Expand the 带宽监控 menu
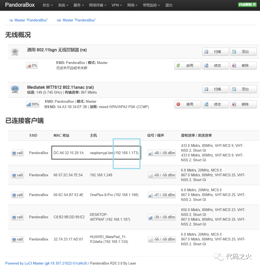 [x=151, y=5]
